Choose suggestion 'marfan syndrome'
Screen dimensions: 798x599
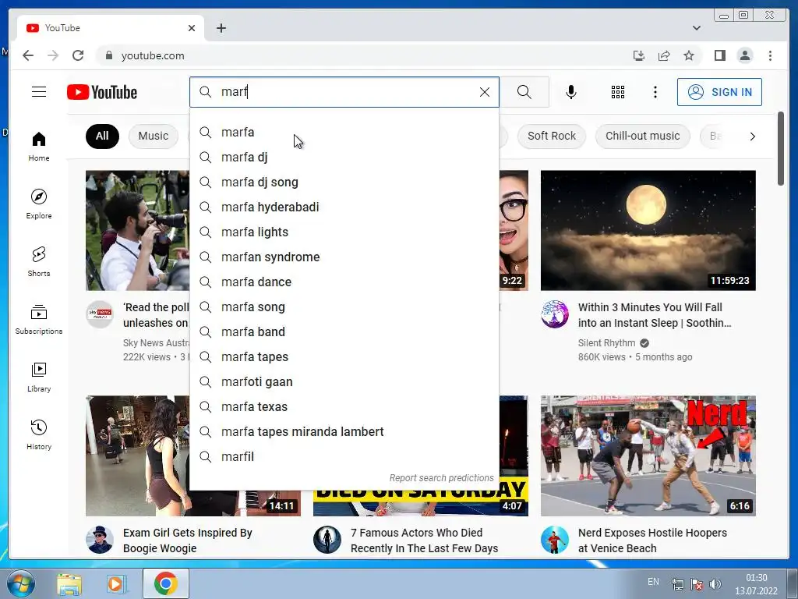[344, 257]
